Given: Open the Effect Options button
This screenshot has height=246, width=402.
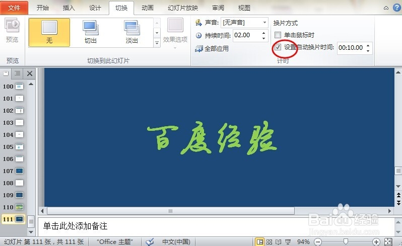Looking at the screenshot, I should [x=175, y=33].
